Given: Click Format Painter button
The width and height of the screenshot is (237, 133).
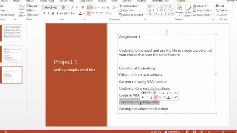Looking at the screenshot, I should tap(7, 15).
